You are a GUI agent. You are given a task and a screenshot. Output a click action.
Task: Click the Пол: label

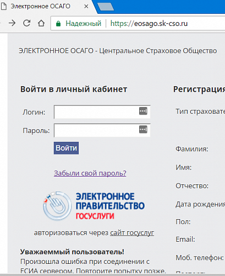click(183, 222)
